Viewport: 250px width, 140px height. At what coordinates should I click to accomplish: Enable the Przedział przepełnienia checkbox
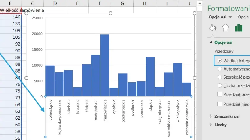tap(220, 94)
